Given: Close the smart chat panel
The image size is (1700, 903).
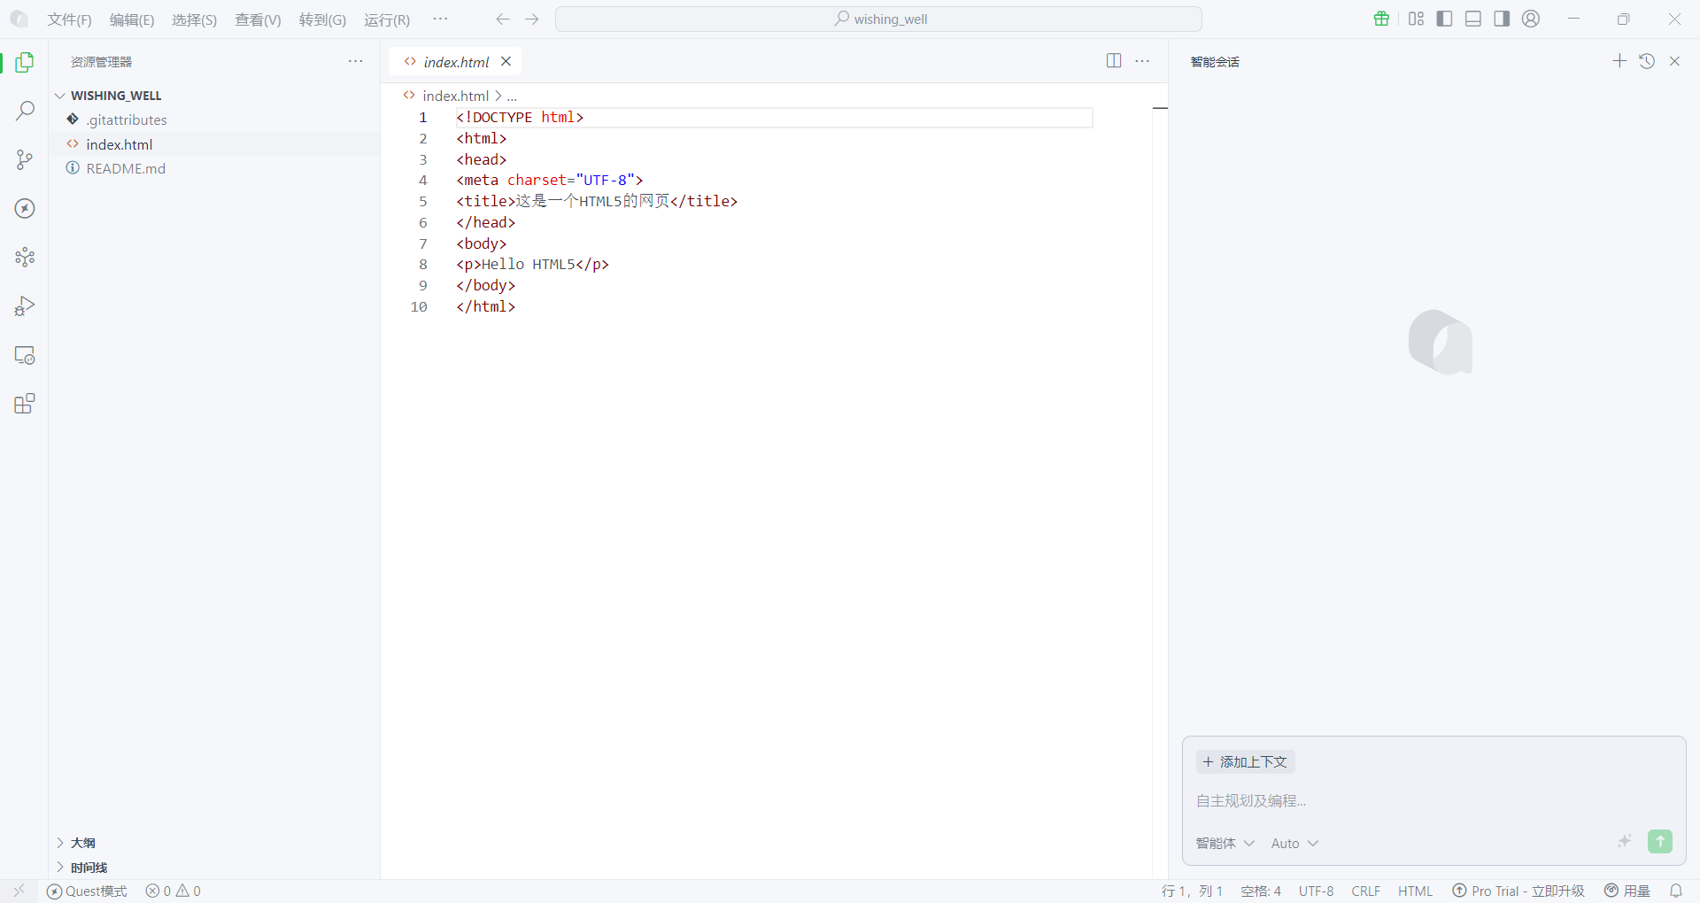Looking at the screenshot, I should (1674, 61).
